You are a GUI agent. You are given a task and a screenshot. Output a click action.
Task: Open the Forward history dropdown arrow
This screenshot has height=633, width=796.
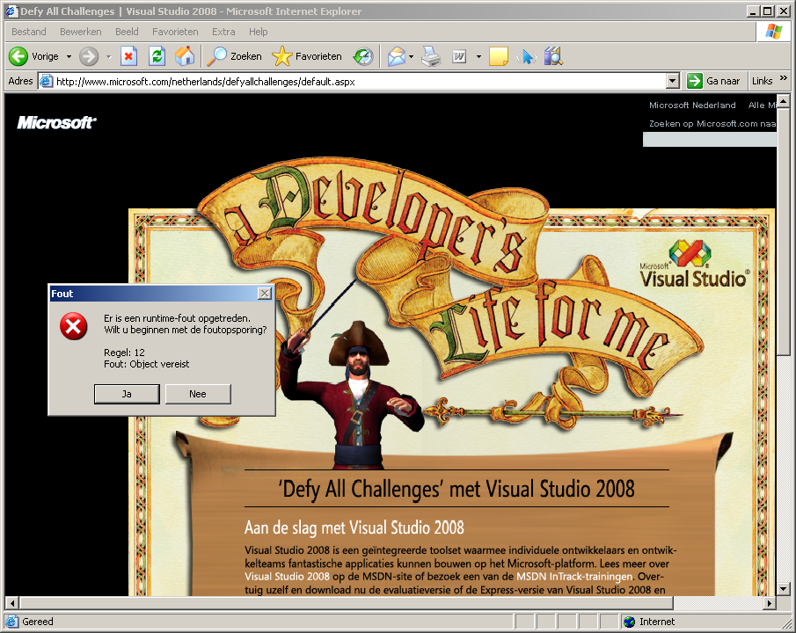109,56
